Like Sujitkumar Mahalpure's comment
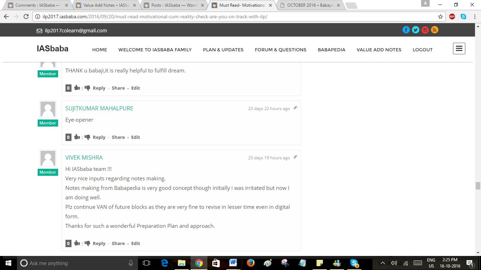The height and width of the screenshot is (270, 481). (77, 137)
